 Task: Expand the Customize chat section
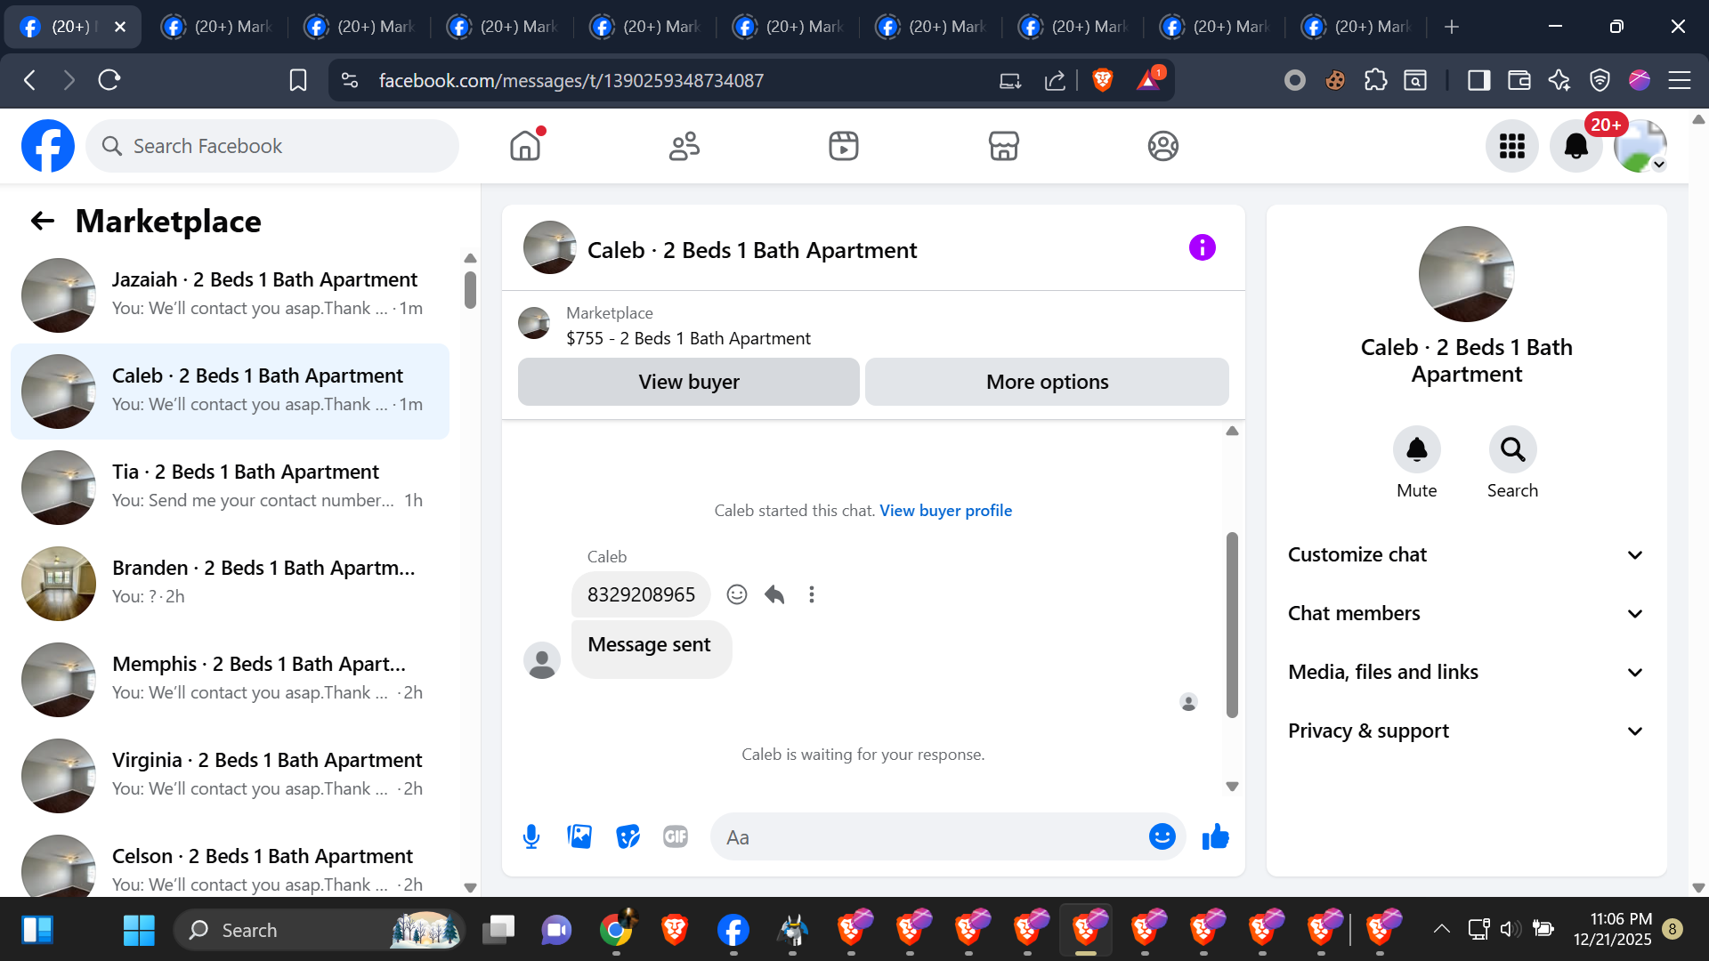click(x=1466, y=554)
